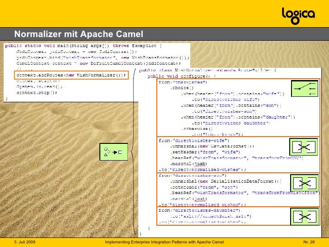The image size is (329, 247).
Task: Click the beanRef line with "transformFromCSV"
Action: tap(237, 158)
